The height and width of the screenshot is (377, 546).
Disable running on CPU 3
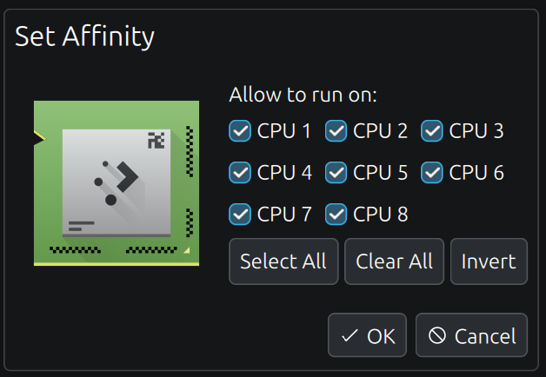tap(432, 131)
